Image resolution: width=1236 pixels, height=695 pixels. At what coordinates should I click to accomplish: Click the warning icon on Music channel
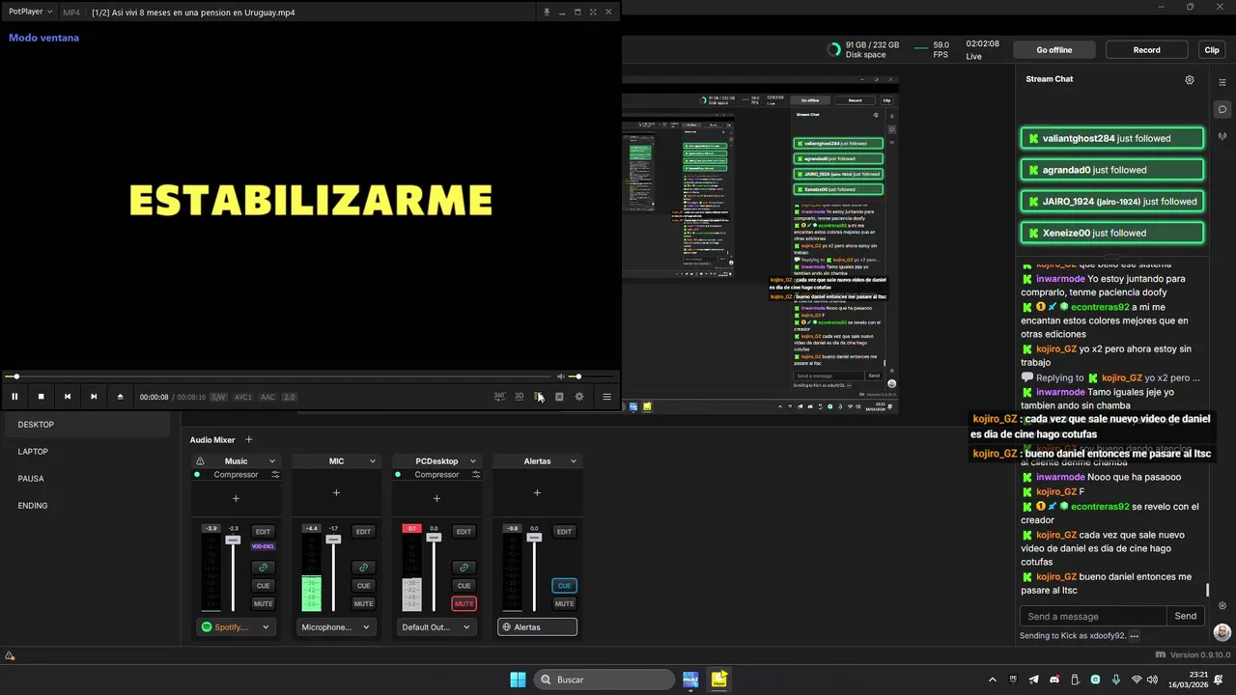(200, 461)
